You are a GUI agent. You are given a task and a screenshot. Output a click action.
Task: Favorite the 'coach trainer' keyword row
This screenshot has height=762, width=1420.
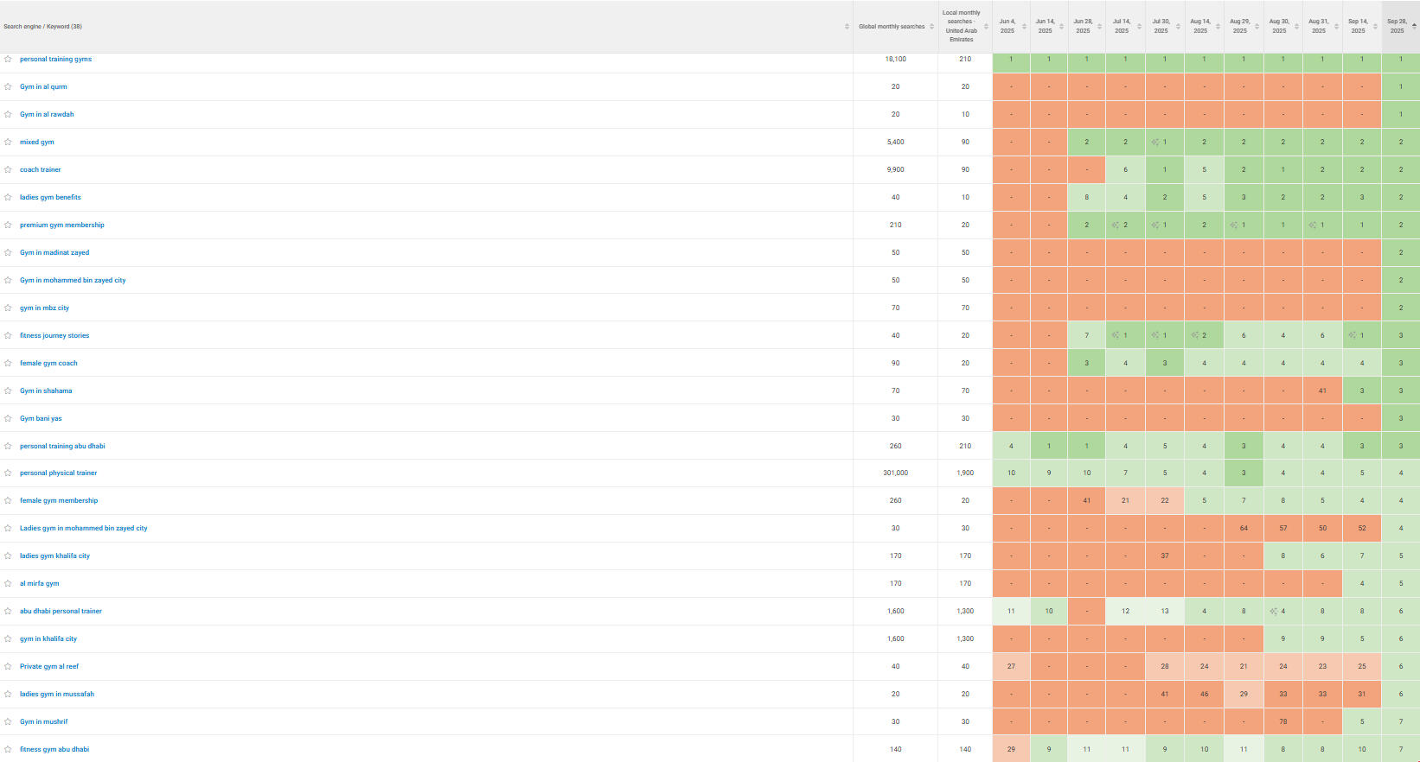coord(8,170)
